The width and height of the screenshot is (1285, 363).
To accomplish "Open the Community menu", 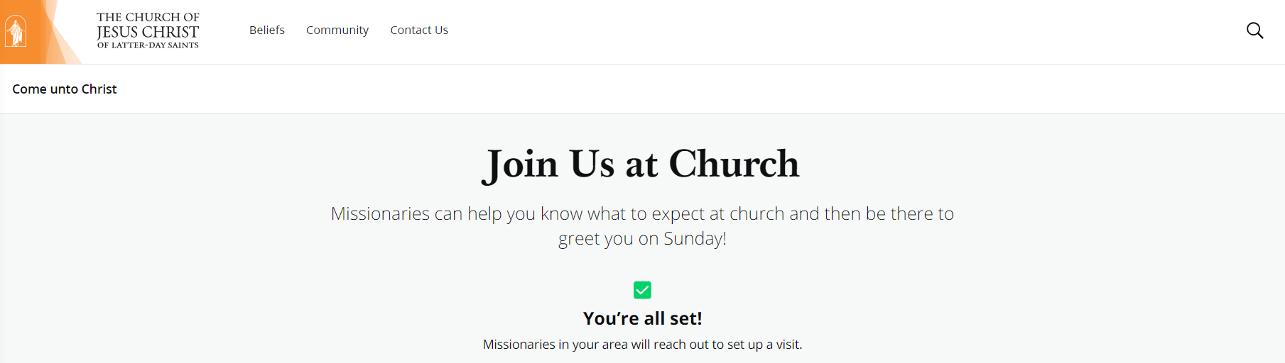I will pyautogui.click(x=337, y=30).
